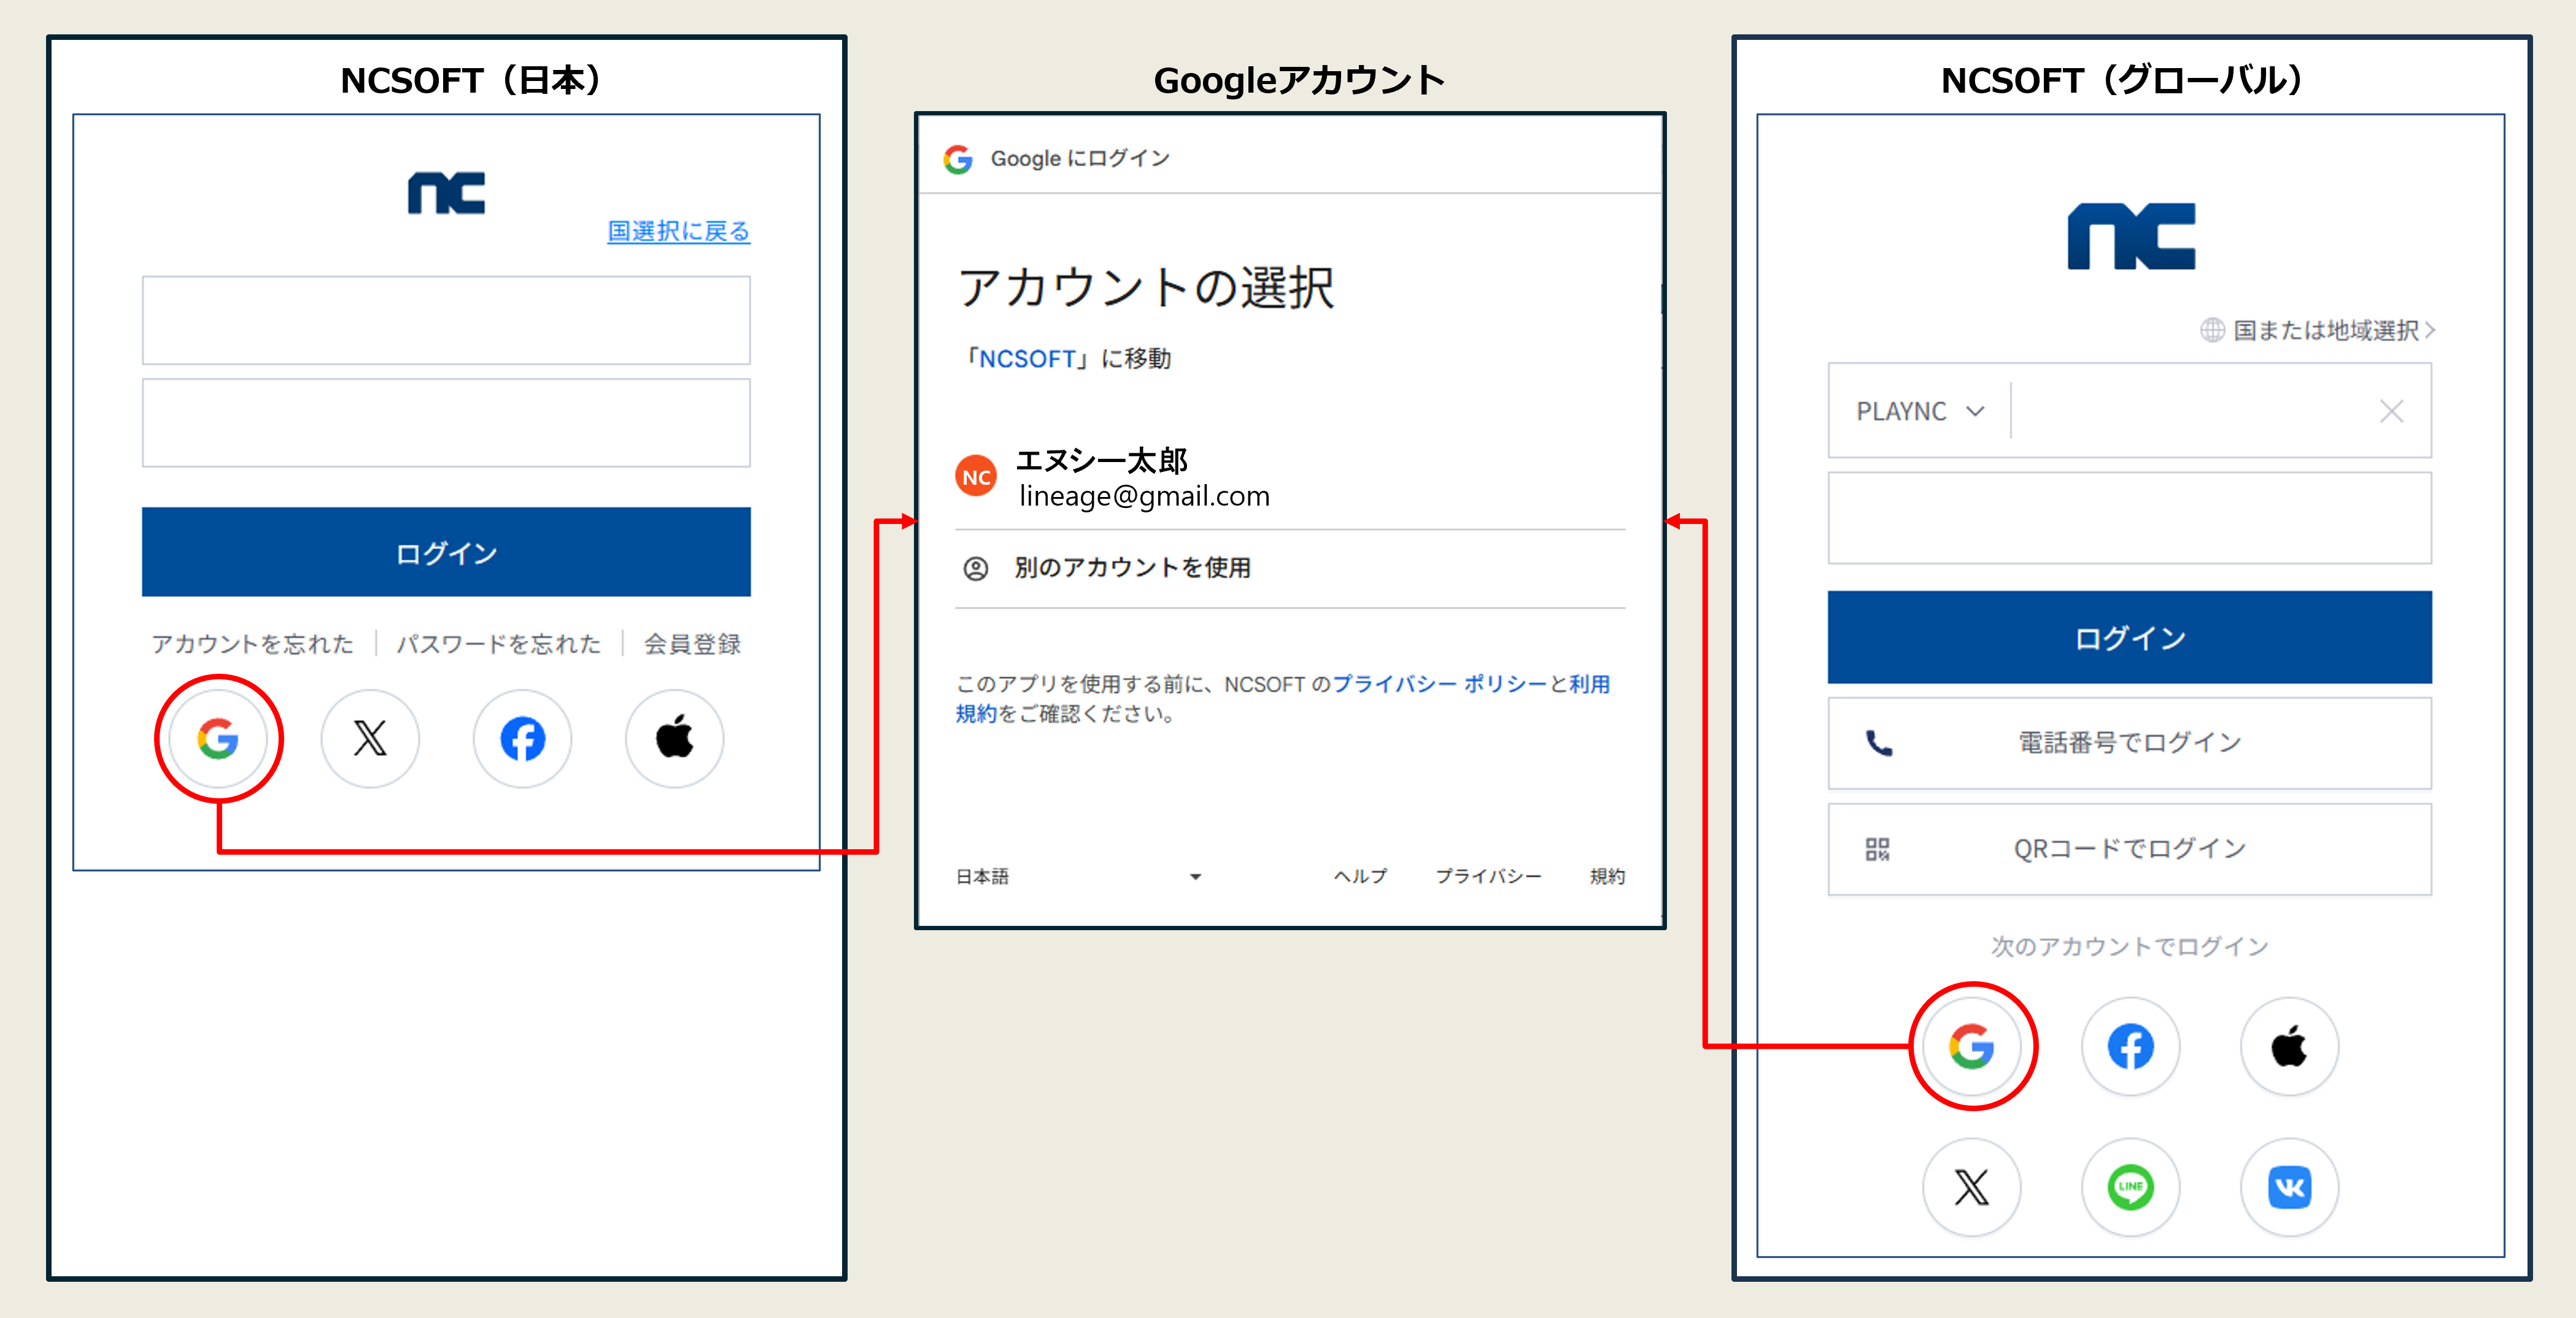The height and width of the screenshot is (1318, 2576).
Task: Click 電話番号でログイン button
Action: pyautogui.click(x=2129, y=743)
